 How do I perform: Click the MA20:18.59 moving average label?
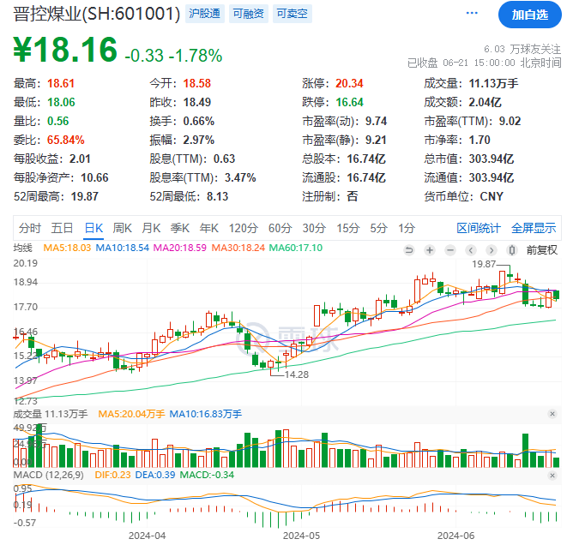(180, 248)
